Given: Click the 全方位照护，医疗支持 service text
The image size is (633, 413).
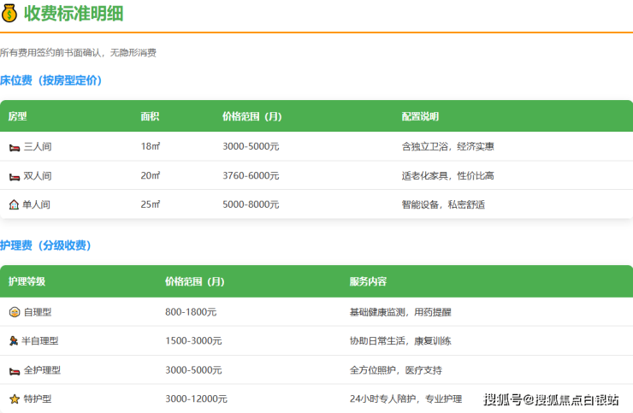Looking at the screenshot, I should 395,370.
